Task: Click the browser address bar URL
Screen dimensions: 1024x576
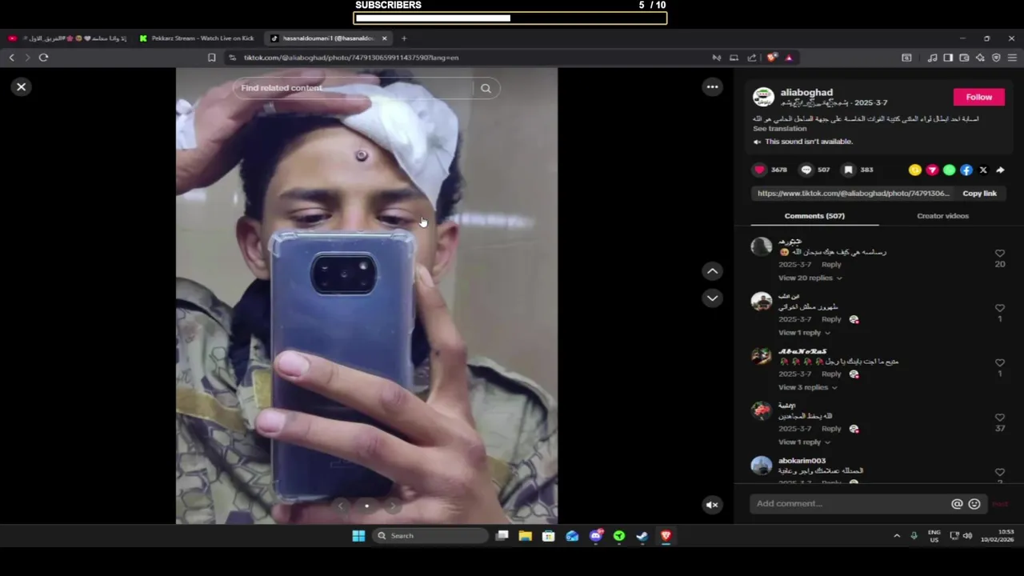Action: 351,58
